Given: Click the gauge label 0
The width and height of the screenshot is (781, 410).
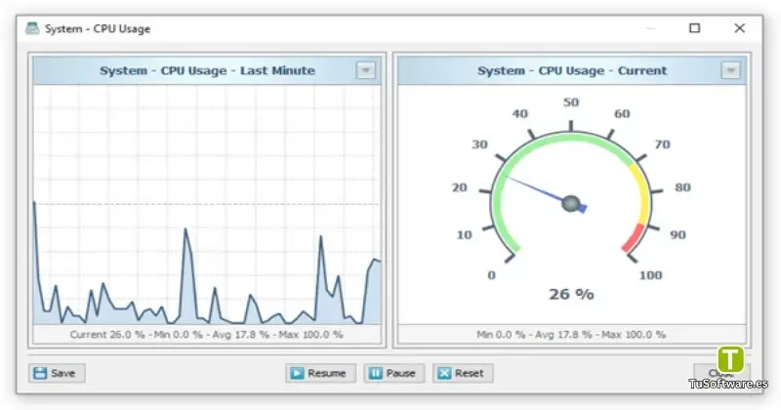Looking at the screenshot, I should click(491, 275).
